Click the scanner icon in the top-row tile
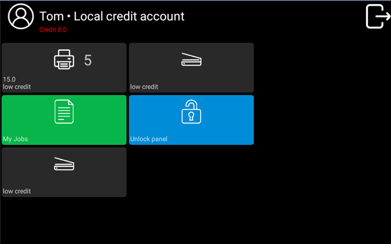This screenshot has height=244, width=391. (x=191, y=60)
